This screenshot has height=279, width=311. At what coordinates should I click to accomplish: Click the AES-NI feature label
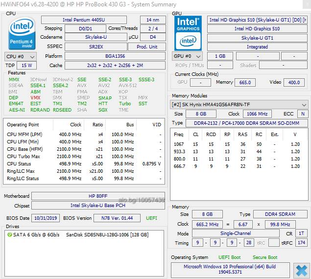(x=17, y=110)
